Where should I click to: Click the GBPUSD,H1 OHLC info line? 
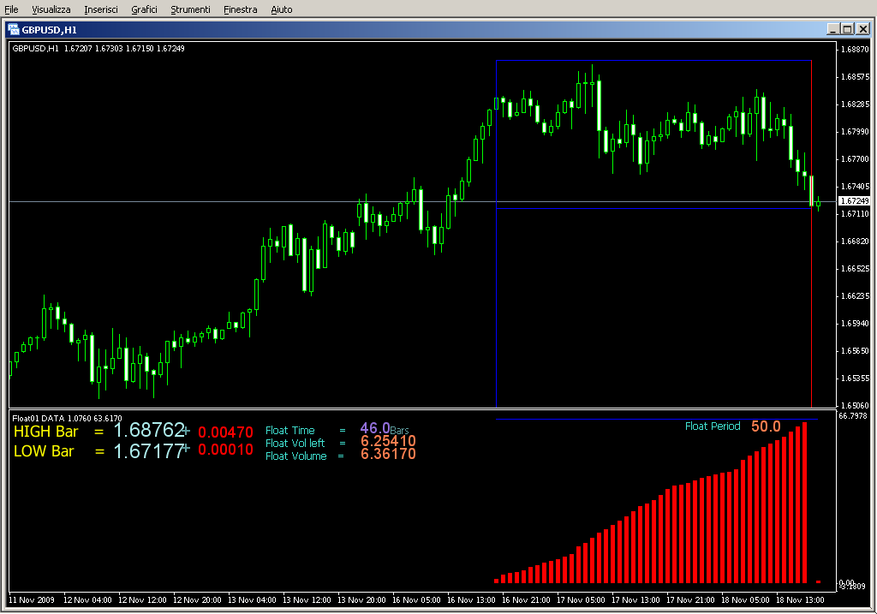(x=98, y=49)
